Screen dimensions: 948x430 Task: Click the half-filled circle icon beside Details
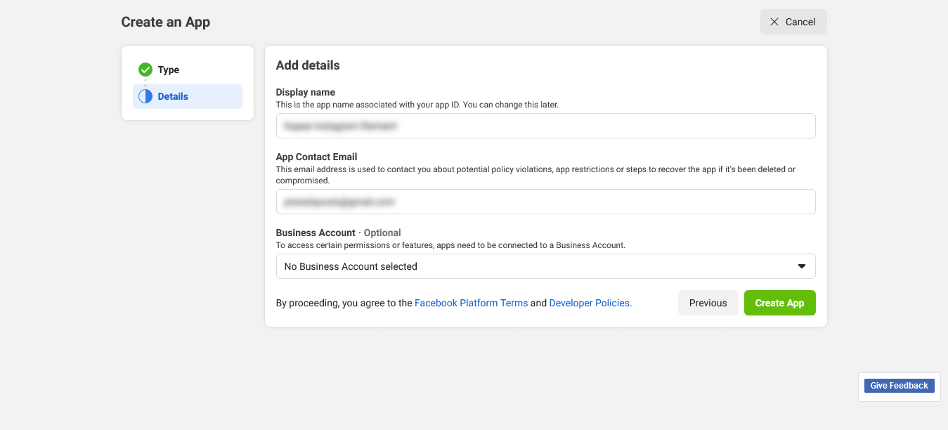click(145, 96)
